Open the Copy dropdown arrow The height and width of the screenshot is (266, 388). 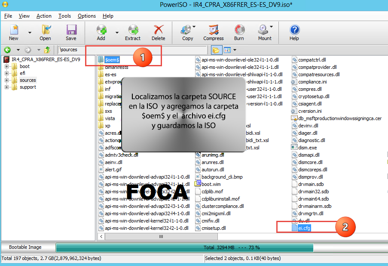coord(194,27)
